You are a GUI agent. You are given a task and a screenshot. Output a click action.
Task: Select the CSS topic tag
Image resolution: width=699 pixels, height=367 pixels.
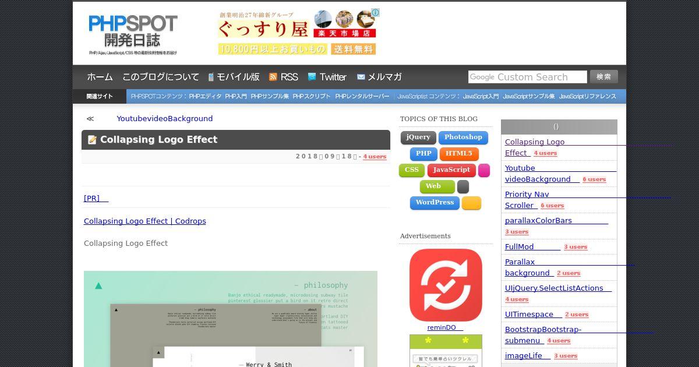(412, 170)
